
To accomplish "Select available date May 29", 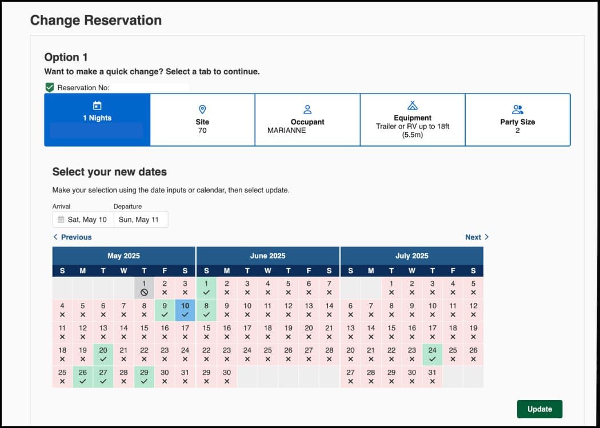I will pos(144,377).
